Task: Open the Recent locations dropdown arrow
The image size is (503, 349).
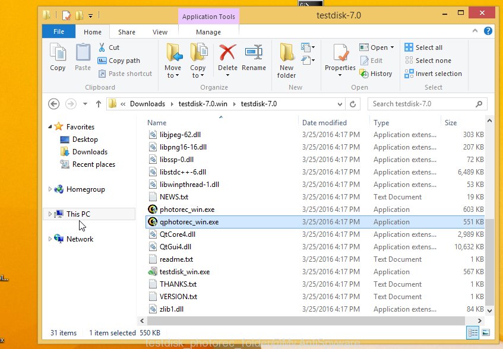Action: pyautogui.click(x=85, y=104)
